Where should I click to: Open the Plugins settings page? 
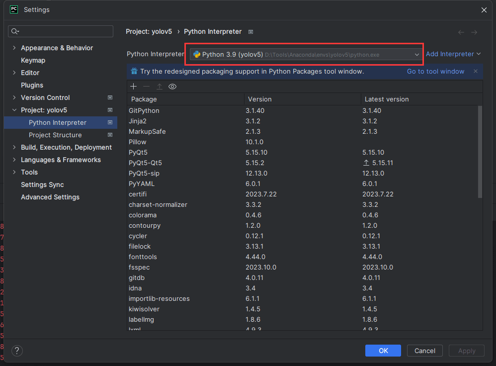(x=32, y=85)
